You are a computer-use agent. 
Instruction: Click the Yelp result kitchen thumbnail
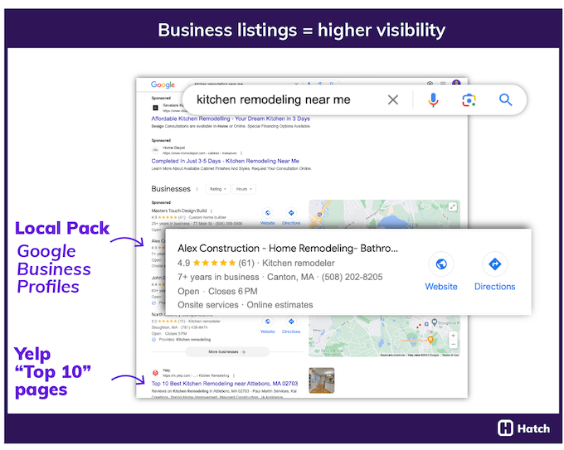click(321, 380)
